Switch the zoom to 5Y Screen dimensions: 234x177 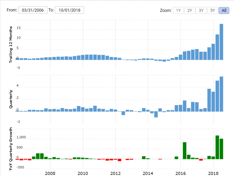pos(212,10)
